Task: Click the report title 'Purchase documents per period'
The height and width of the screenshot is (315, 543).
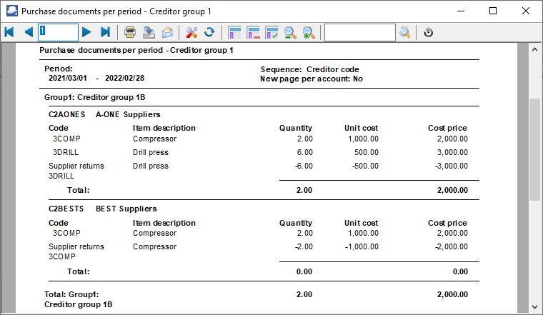Action: click(x=101, y=50)
